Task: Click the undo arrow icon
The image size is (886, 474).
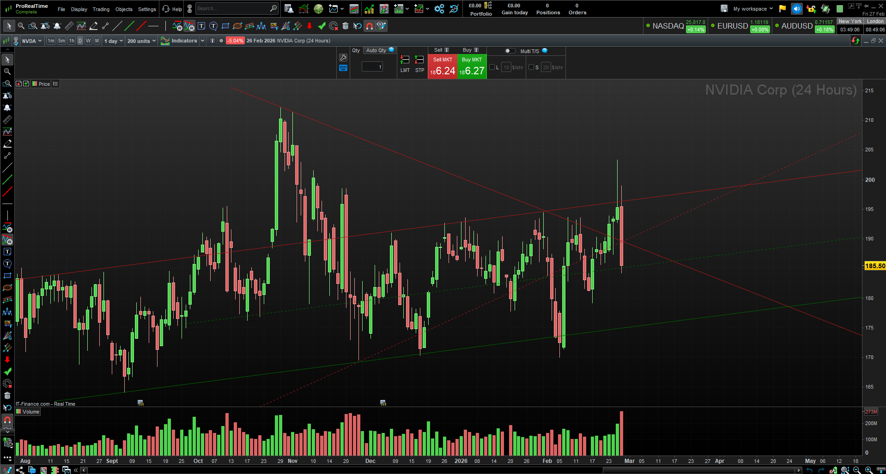Action: 357,26
